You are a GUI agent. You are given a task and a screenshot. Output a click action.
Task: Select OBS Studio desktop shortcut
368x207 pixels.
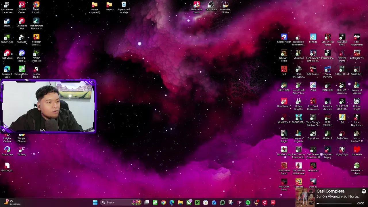(211, 6)
